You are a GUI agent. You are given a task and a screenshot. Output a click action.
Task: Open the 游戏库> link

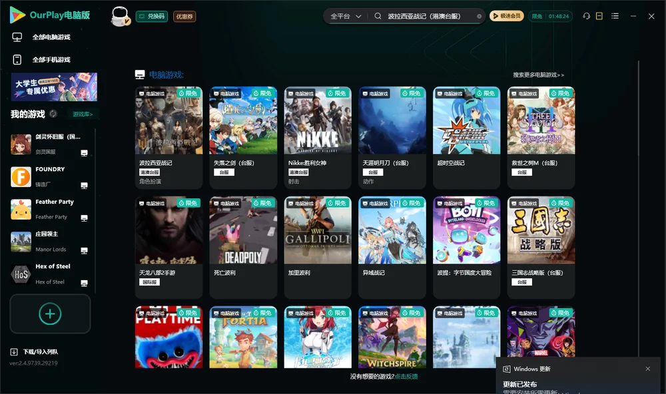tap(83, 114)
